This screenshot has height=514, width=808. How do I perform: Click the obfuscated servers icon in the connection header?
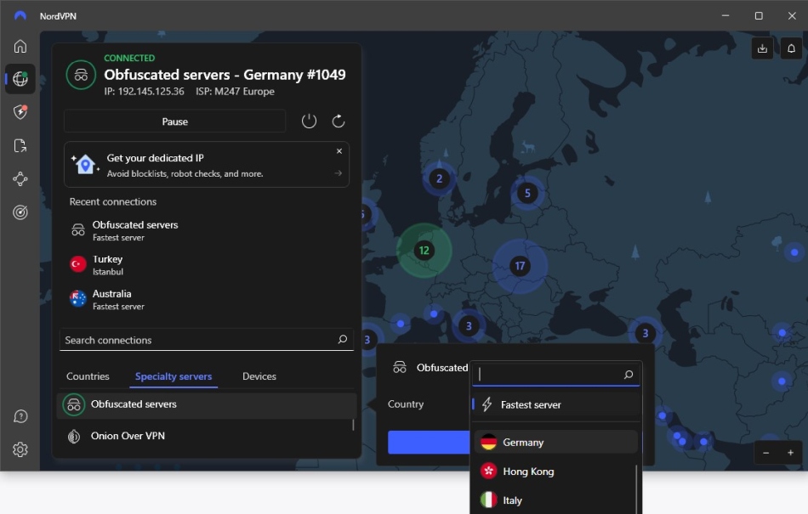click(81, 75)
